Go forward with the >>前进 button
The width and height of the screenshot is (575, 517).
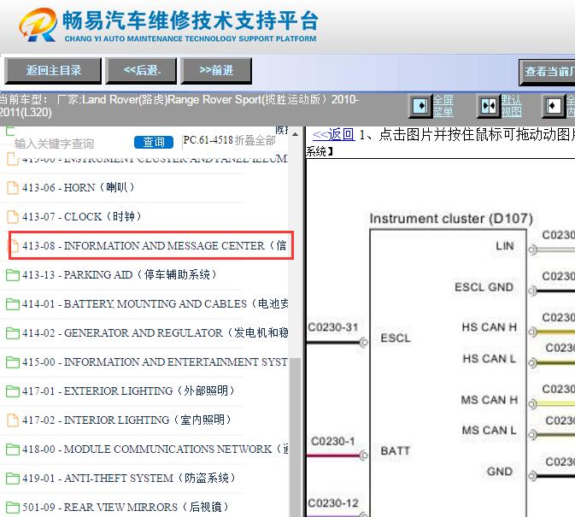coord(216,70)
